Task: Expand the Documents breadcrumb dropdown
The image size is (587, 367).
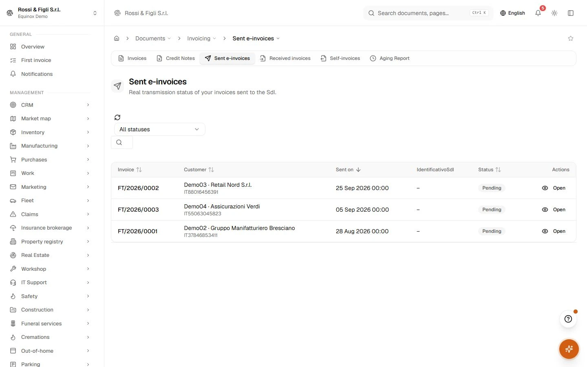Action: pos(153,38)
